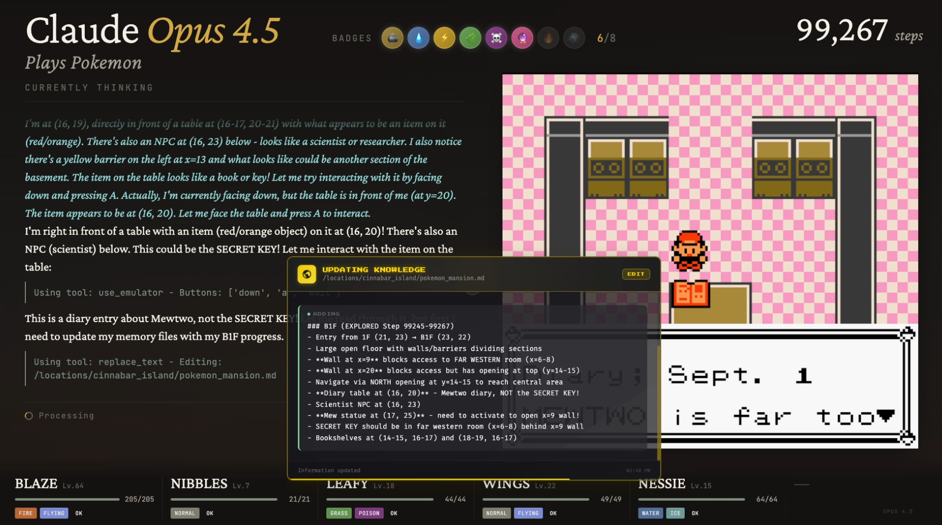Click Leafy's GRASS type tag
The width and height of the screenshot is (942, 525).
339,513
